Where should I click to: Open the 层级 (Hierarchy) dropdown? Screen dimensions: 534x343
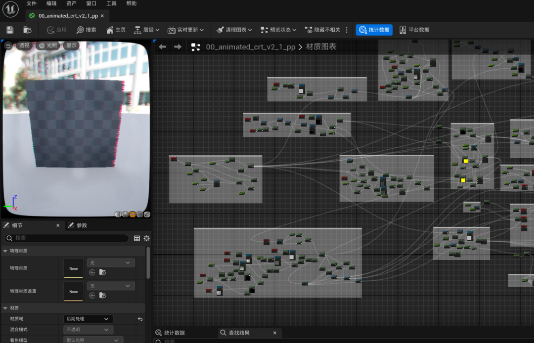point(147,30)
